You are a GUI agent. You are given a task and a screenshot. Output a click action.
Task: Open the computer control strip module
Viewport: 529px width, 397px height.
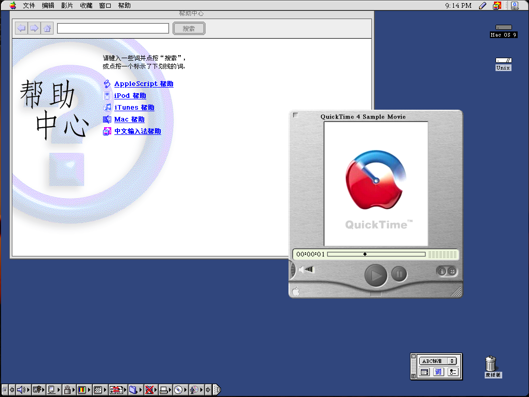[x=54, y=390]
